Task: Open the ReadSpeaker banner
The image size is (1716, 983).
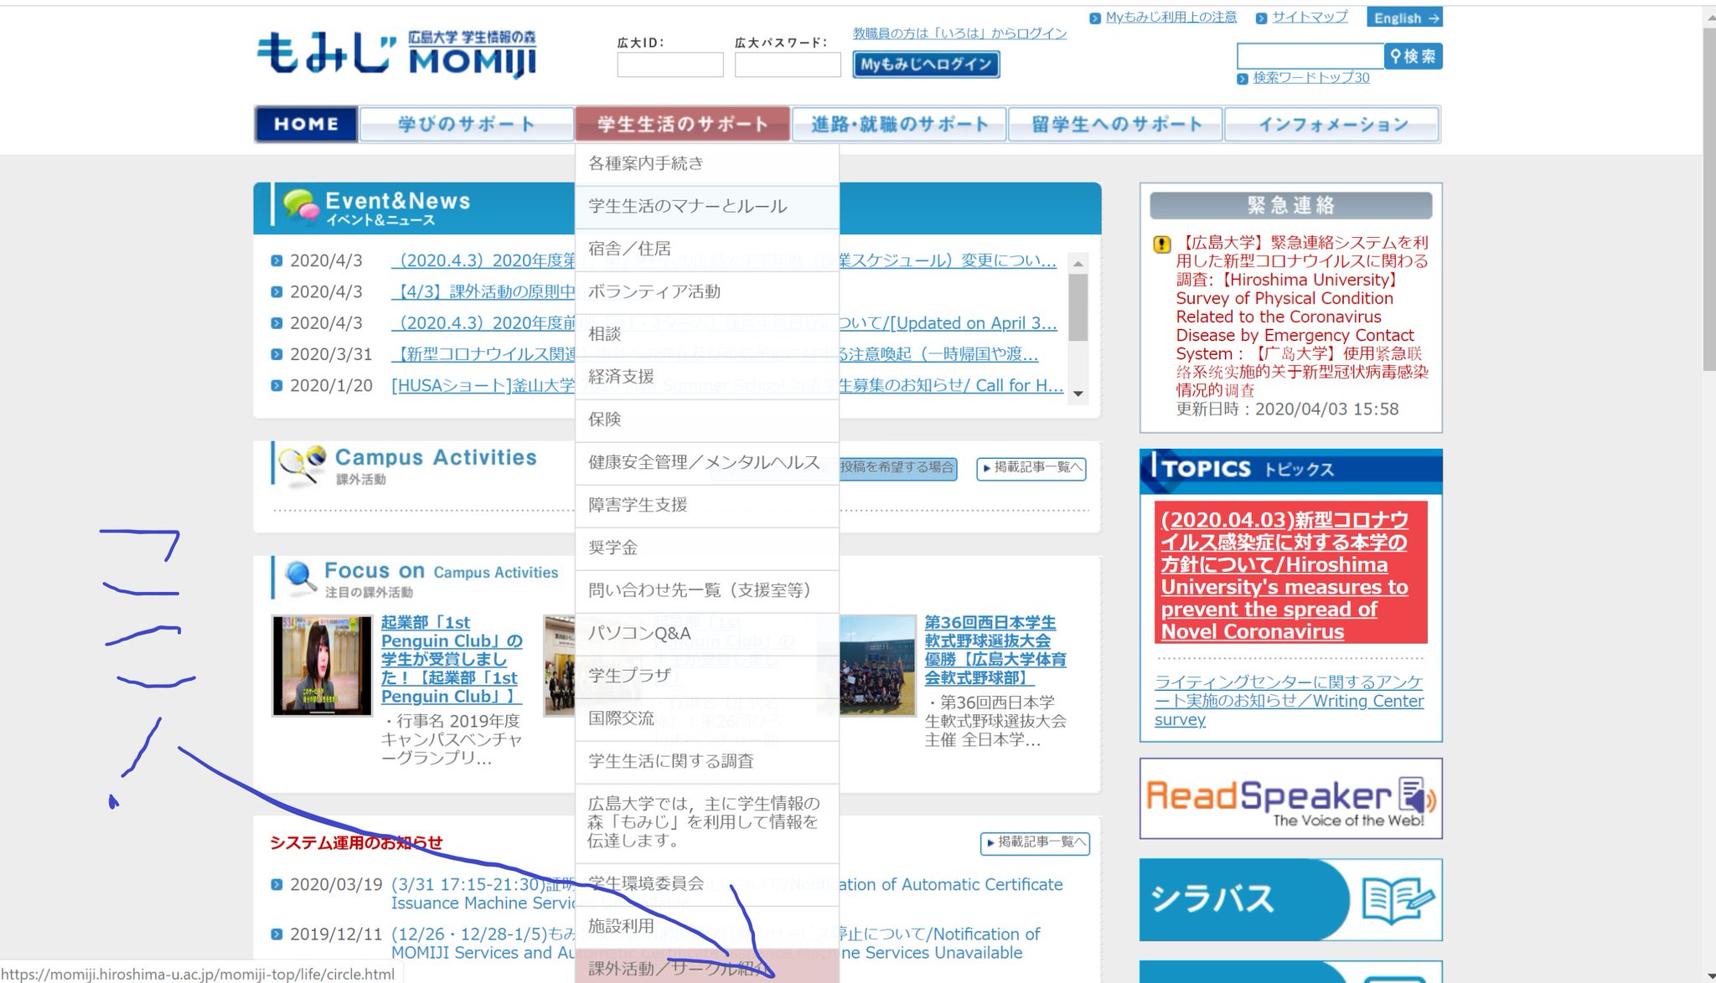Action: tap(1290, 798)
